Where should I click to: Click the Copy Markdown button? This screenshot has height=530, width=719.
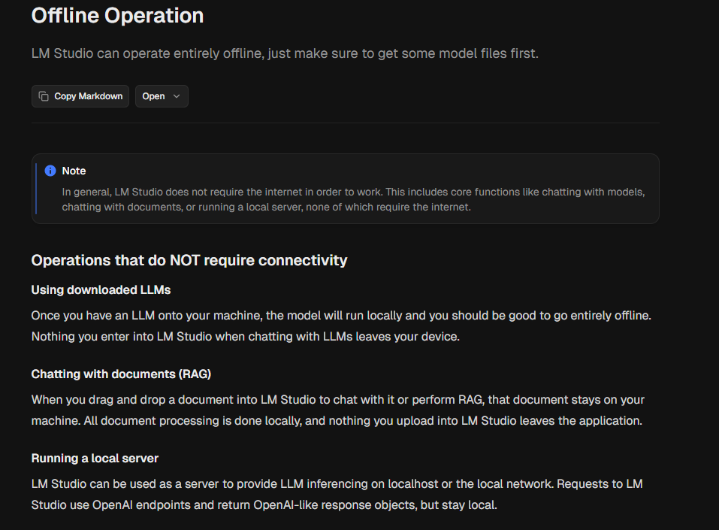point(80,96)
